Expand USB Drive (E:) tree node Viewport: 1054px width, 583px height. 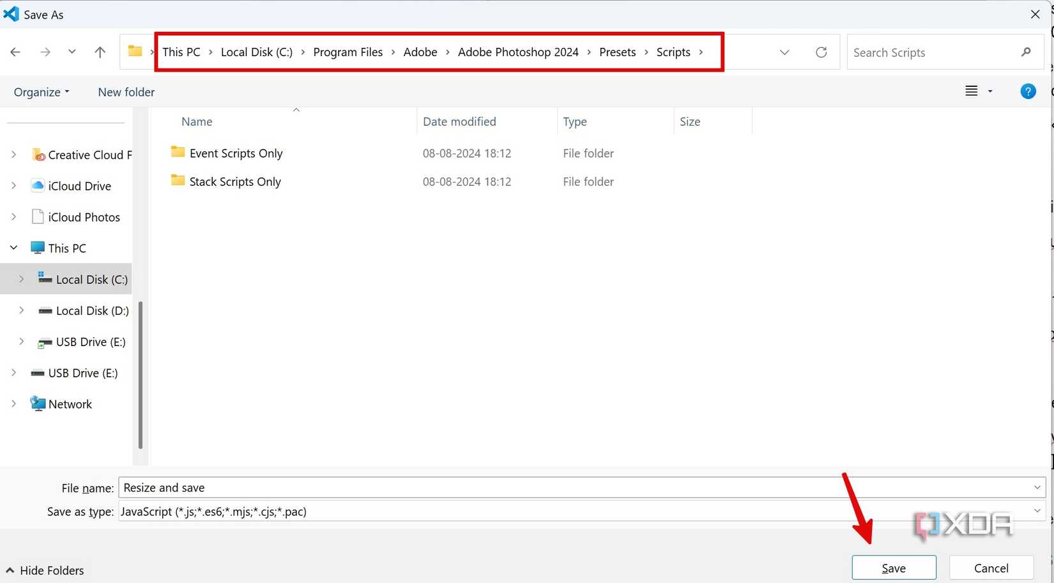coord(22,342)
